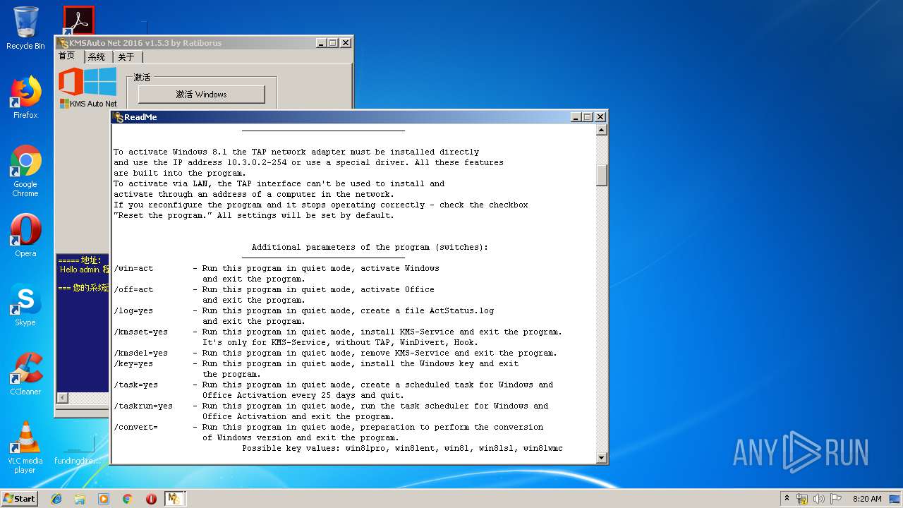Open Internet Explorer from the taskbar
The height and width of the screenshot is (508, 903).
56,499
